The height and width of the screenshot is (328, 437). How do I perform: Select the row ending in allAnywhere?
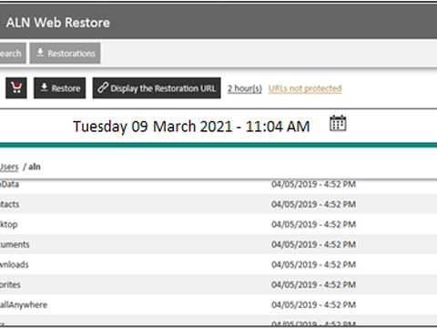(x=218, y=304)
